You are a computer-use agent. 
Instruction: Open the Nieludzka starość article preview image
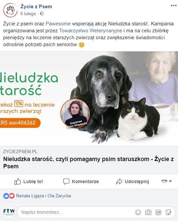tap(89, 99)
